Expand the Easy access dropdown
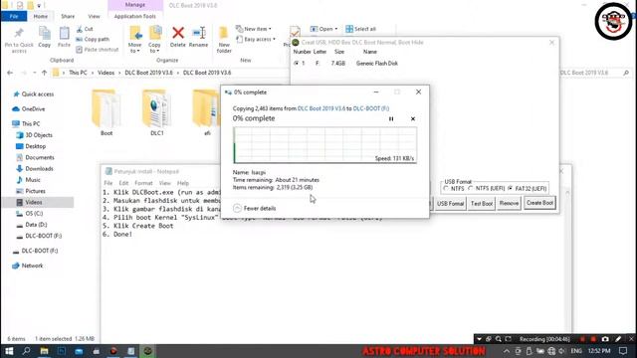This screenshot has width=637, height=358. [x=256, y=40]
